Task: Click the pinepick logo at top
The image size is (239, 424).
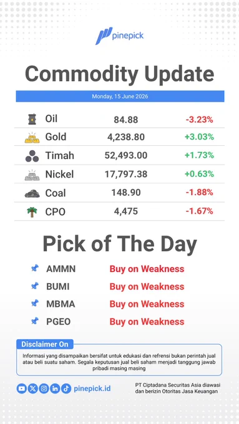Action: point(119,36)
